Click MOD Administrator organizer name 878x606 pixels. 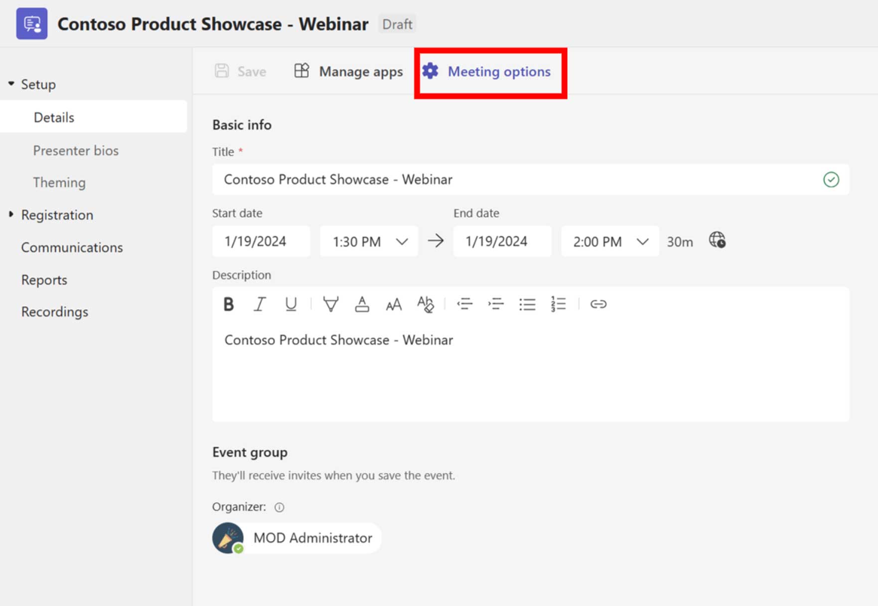click(x=313, y=538)
